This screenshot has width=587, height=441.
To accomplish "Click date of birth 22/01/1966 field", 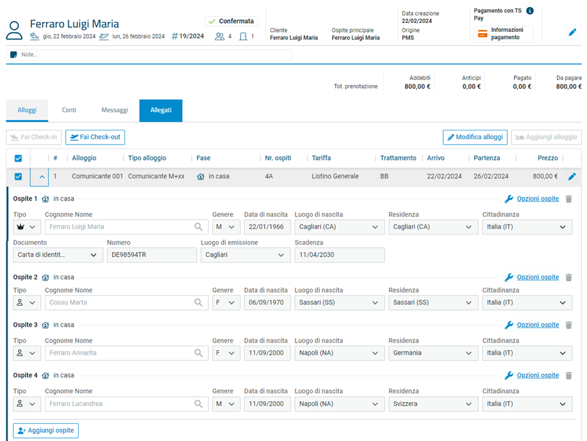I will coord(267,227).
